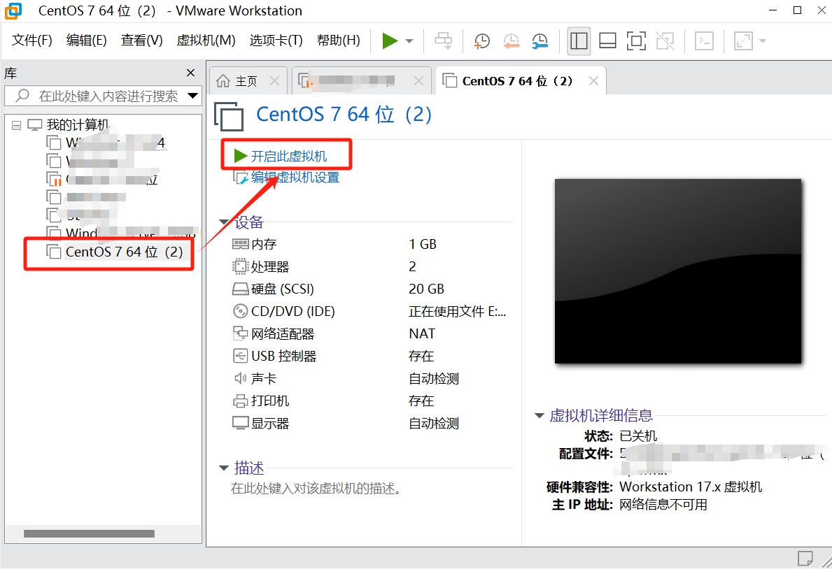
Task: Close the blurred middle VM tab
Action: [x=418, y=80]
